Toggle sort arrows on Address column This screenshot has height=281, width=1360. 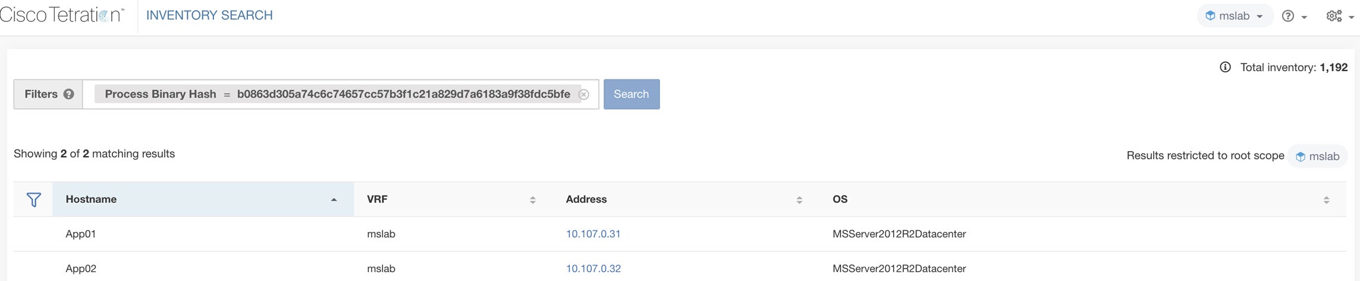tap(799, 200)
